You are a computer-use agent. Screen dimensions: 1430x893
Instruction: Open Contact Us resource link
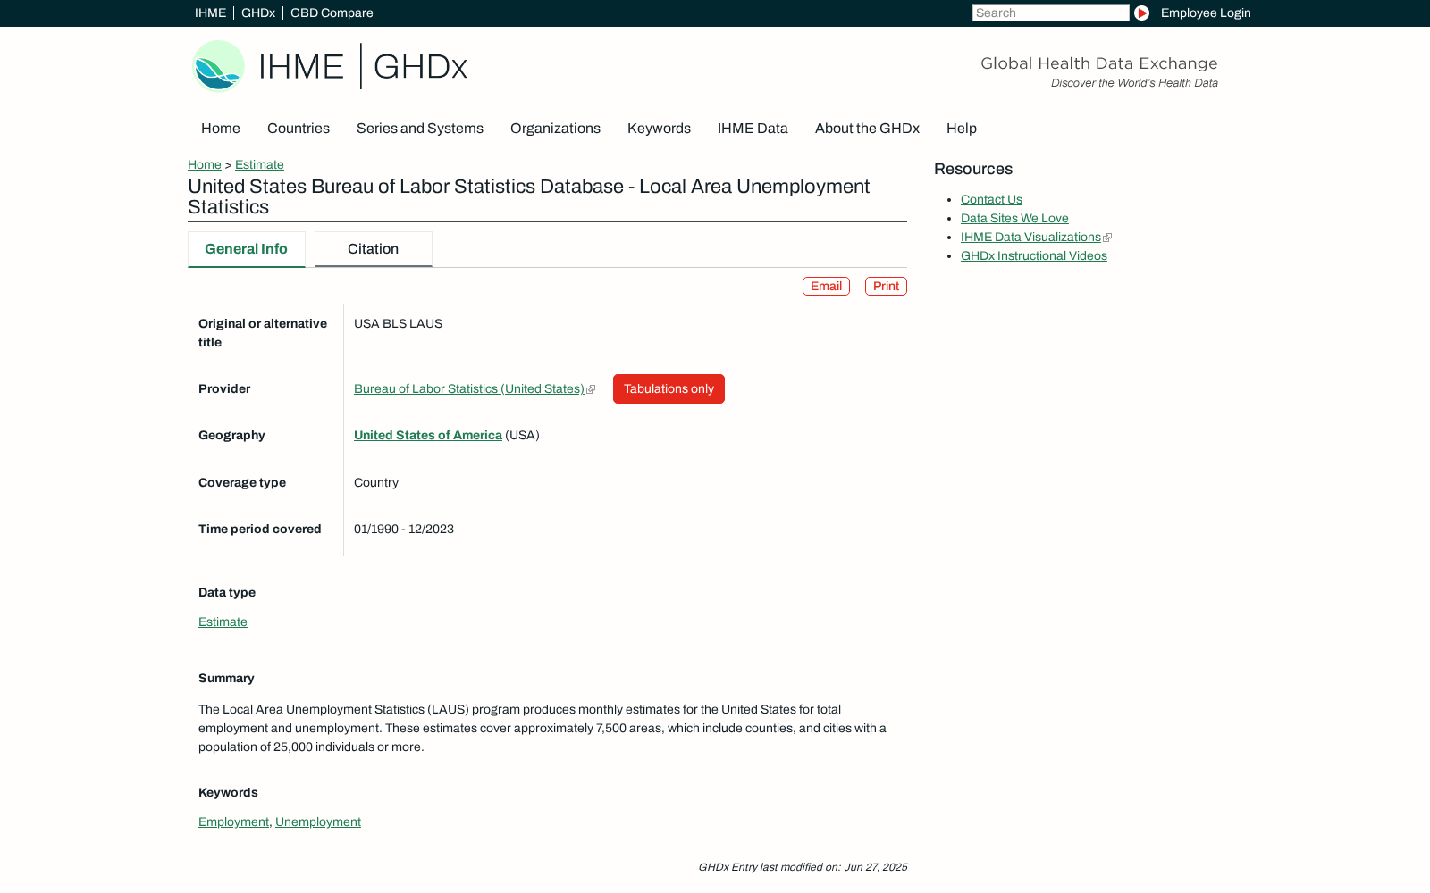point(991,199)
